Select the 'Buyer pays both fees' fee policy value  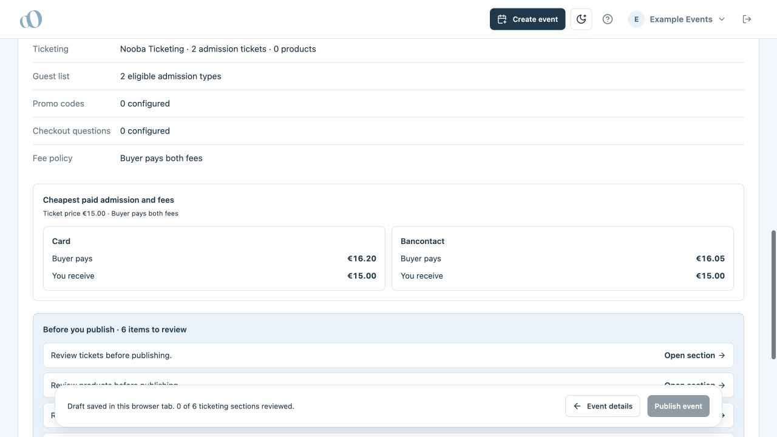pos(161,158)
